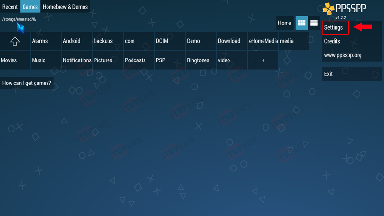This screenshot has width=384, height=216.
Task: Open Homebrew & Demos tab
Action: pyautogui.click(x=65, y=7)
